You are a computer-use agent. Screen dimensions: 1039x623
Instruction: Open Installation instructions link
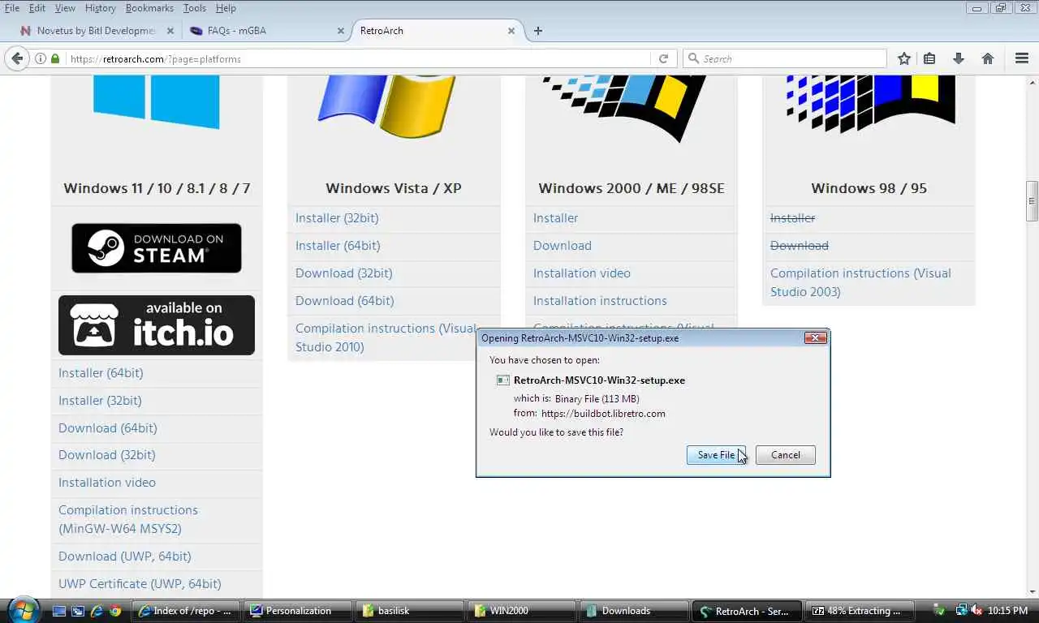coord(600,301)
